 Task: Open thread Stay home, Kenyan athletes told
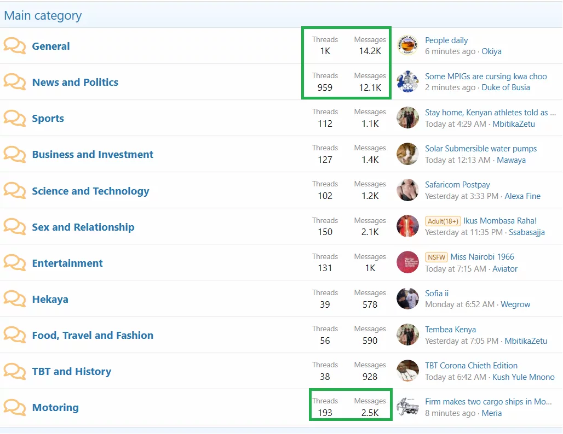[490, 113]
